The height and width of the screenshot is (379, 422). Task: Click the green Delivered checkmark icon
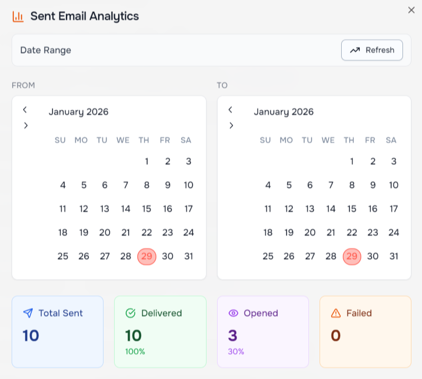point(130,313)
